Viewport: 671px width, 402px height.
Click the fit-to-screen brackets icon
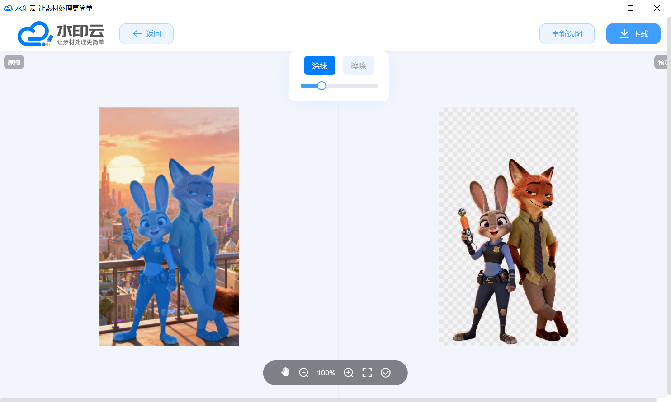(x=367, y=373)
